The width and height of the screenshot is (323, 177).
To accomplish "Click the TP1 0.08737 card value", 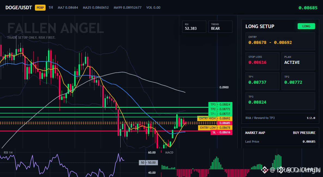I will click(257, 82).
